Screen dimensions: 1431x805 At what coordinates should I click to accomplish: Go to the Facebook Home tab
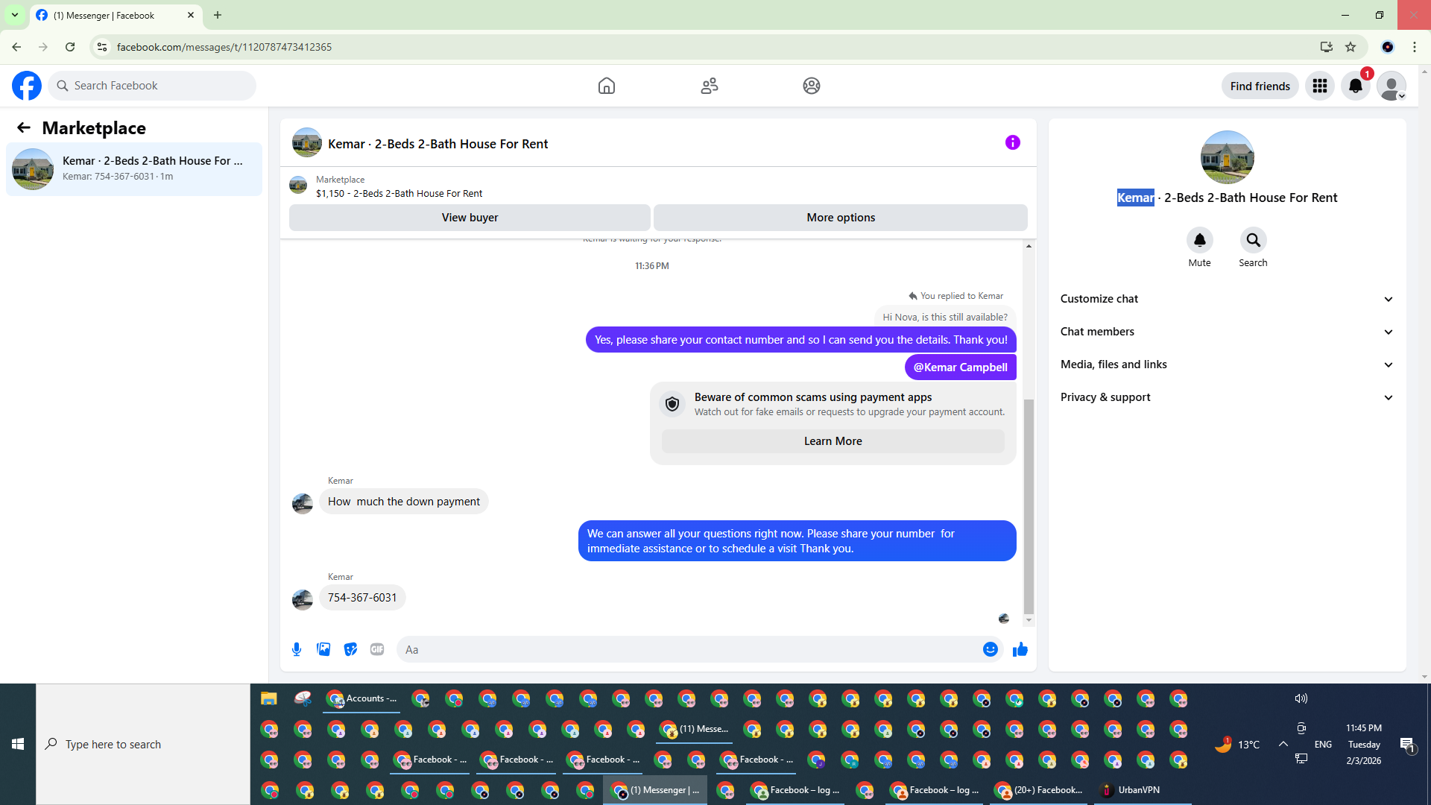click(607, 86)
